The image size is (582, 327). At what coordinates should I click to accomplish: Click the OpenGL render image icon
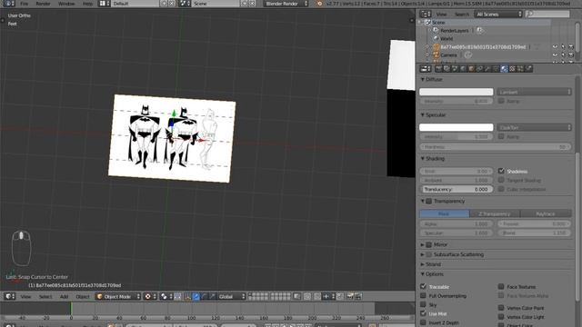(x=349, y=297)
